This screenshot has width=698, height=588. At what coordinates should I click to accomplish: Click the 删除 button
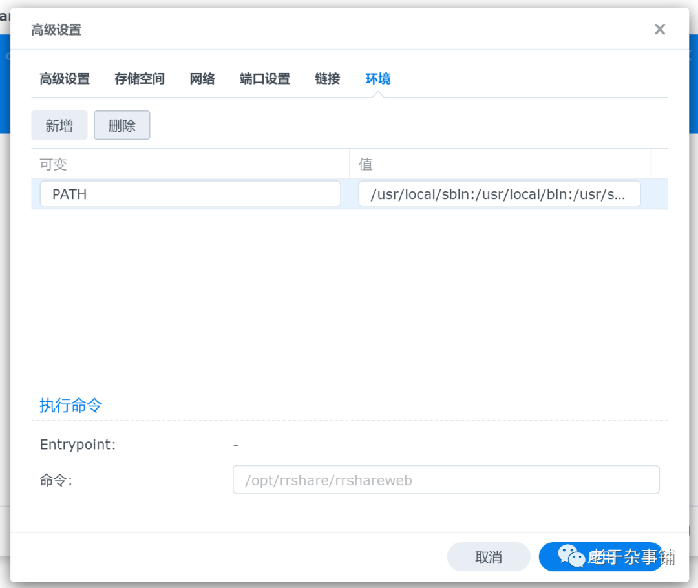122,125
